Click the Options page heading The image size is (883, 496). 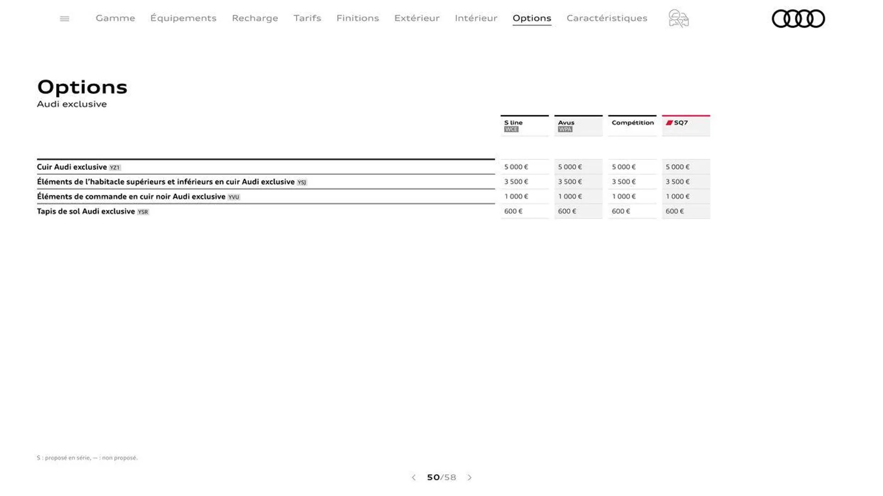point(82,87)
